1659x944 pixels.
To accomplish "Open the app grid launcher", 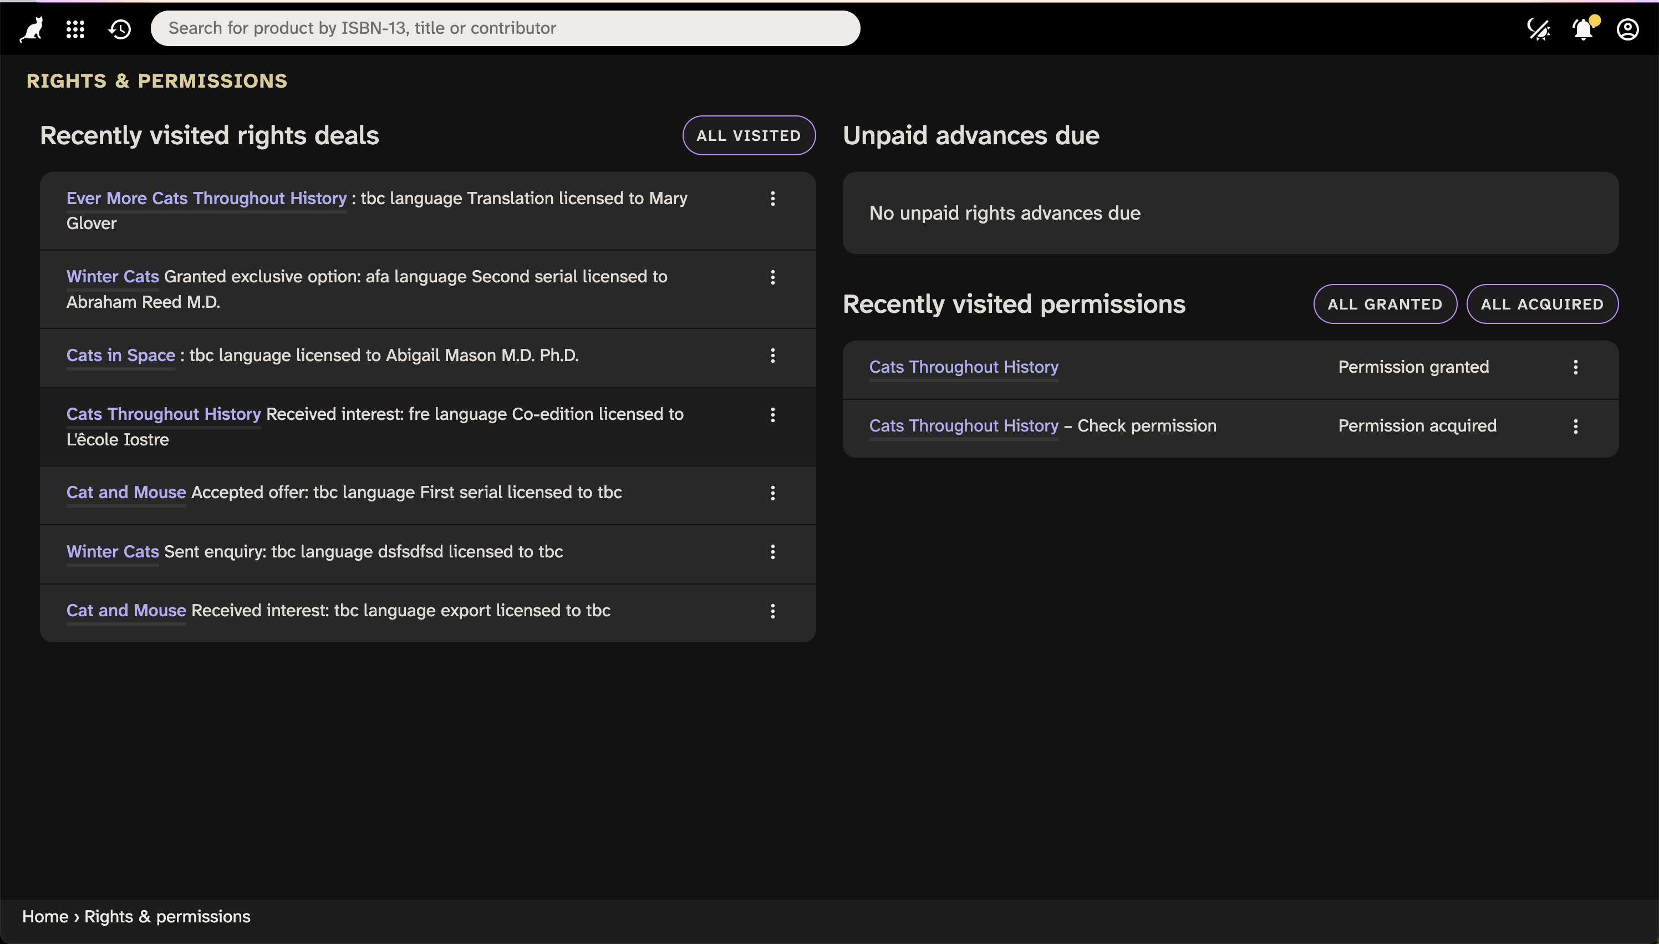I will tap(74, 28).
